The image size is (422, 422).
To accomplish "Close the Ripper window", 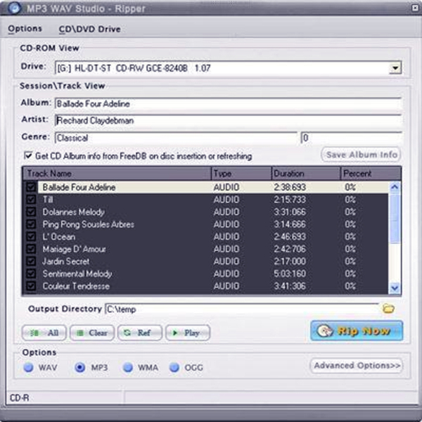I will tap(415, 8).
